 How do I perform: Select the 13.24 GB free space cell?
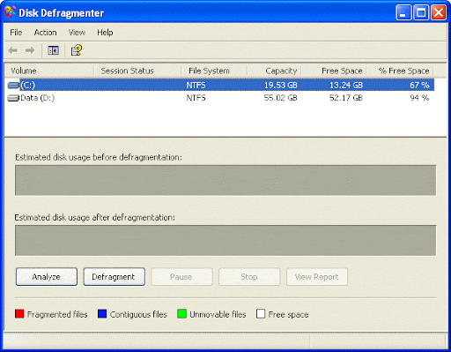pyautogui.click(x=346, y=86)
